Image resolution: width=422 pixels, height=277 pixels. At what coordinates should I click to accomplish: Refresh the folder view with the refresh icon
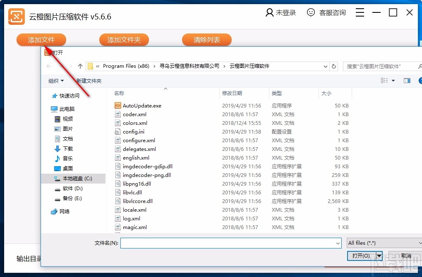click(x=334, y=66)
